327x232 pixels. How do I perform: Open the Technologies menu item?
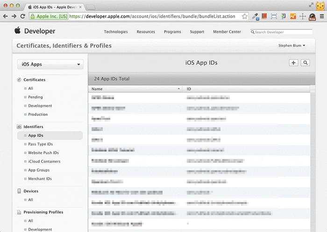(x=115, y=32)
